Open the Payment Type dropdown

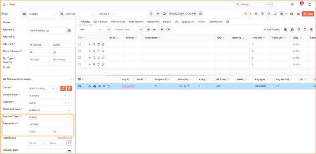tap(49, 117)
